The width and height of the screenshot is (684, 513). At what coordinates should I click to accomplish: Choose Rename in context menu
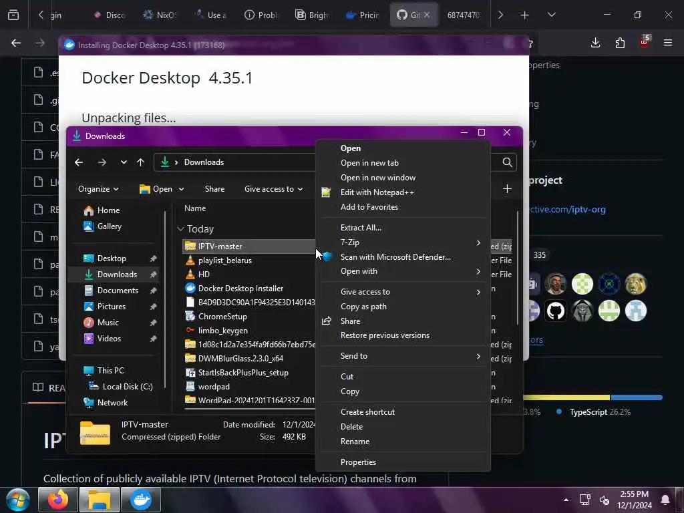(x=403, y=442)
